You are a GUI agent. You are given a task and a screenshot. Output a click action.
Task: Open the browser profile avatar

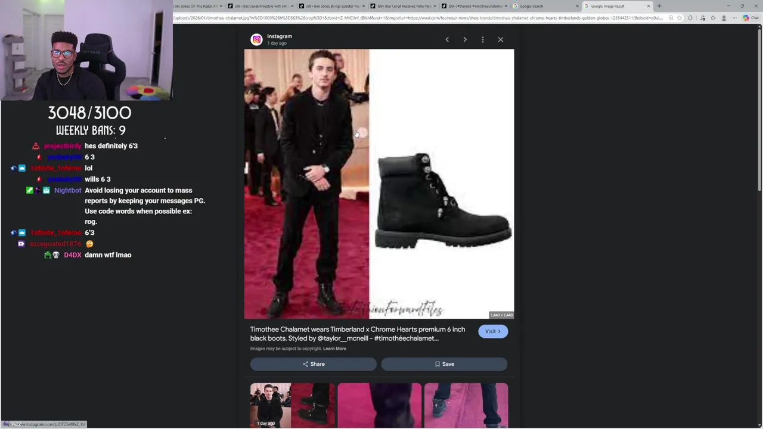(x=724, y=18)
